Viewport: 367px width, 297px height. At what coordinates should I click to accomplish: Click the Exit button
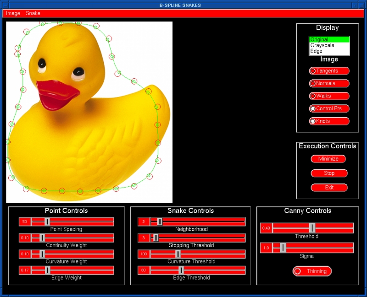tap(329, 188)
